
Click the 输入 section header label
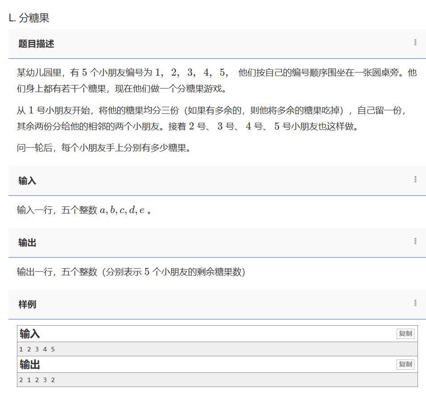click(27, 181)
